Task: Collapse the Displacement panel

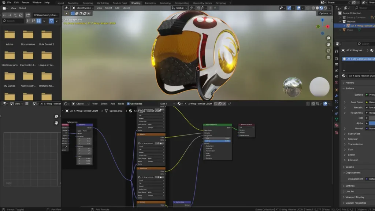Action: click(x=353, y=173)
